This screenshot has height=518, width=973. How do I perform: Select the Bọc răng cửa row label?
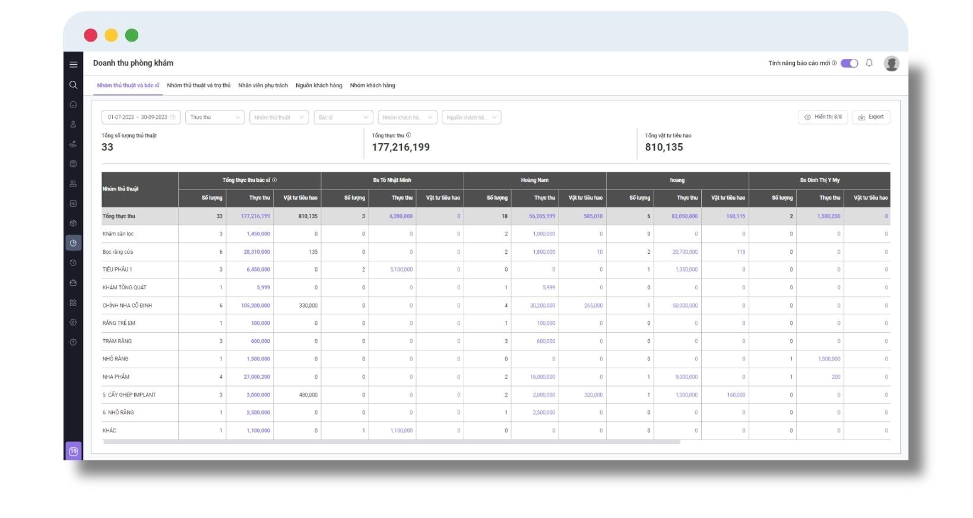point(118,252)
